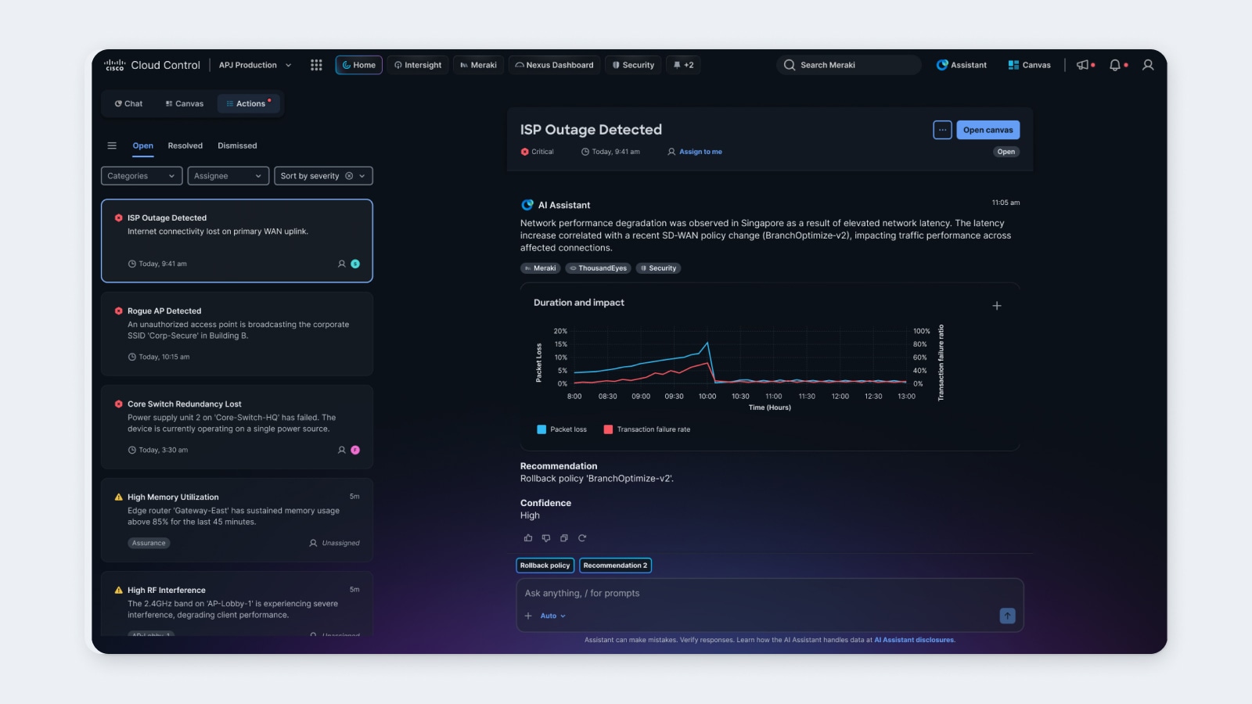Show Resolved actions
The height and width of the screenshot is (704, 1252).
pos(185,145)
